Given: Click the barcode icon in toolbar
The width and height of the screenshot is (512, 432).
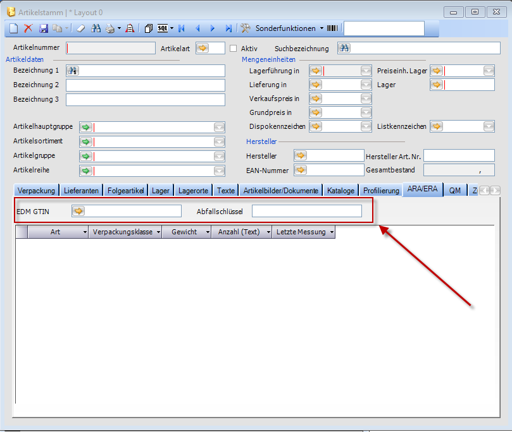Looking at the screenshot, I should coord(332,28).
